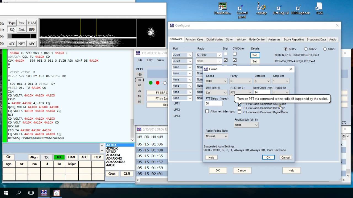Uncheck CW/Other checkbox for the COM4 row

pyautogui.click(x=235, y=60)
